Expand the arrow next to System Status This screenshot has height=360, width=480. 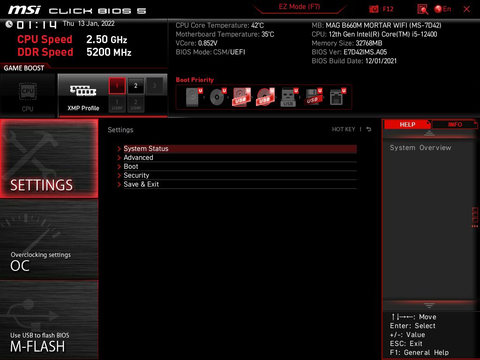119,149
